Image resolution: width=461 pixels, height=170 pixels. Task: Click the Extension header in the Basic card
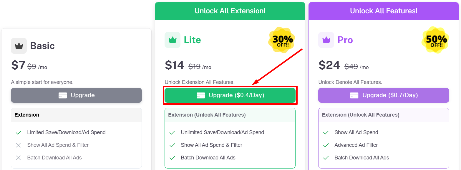[27, 115]
